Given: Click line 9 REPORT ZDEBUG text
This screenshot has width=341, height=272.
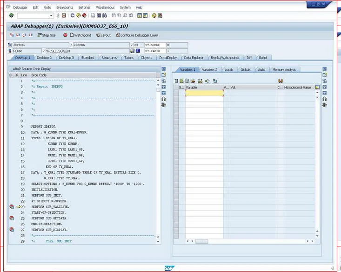Looking at the screenshot, I should click(x=44, y=127).
